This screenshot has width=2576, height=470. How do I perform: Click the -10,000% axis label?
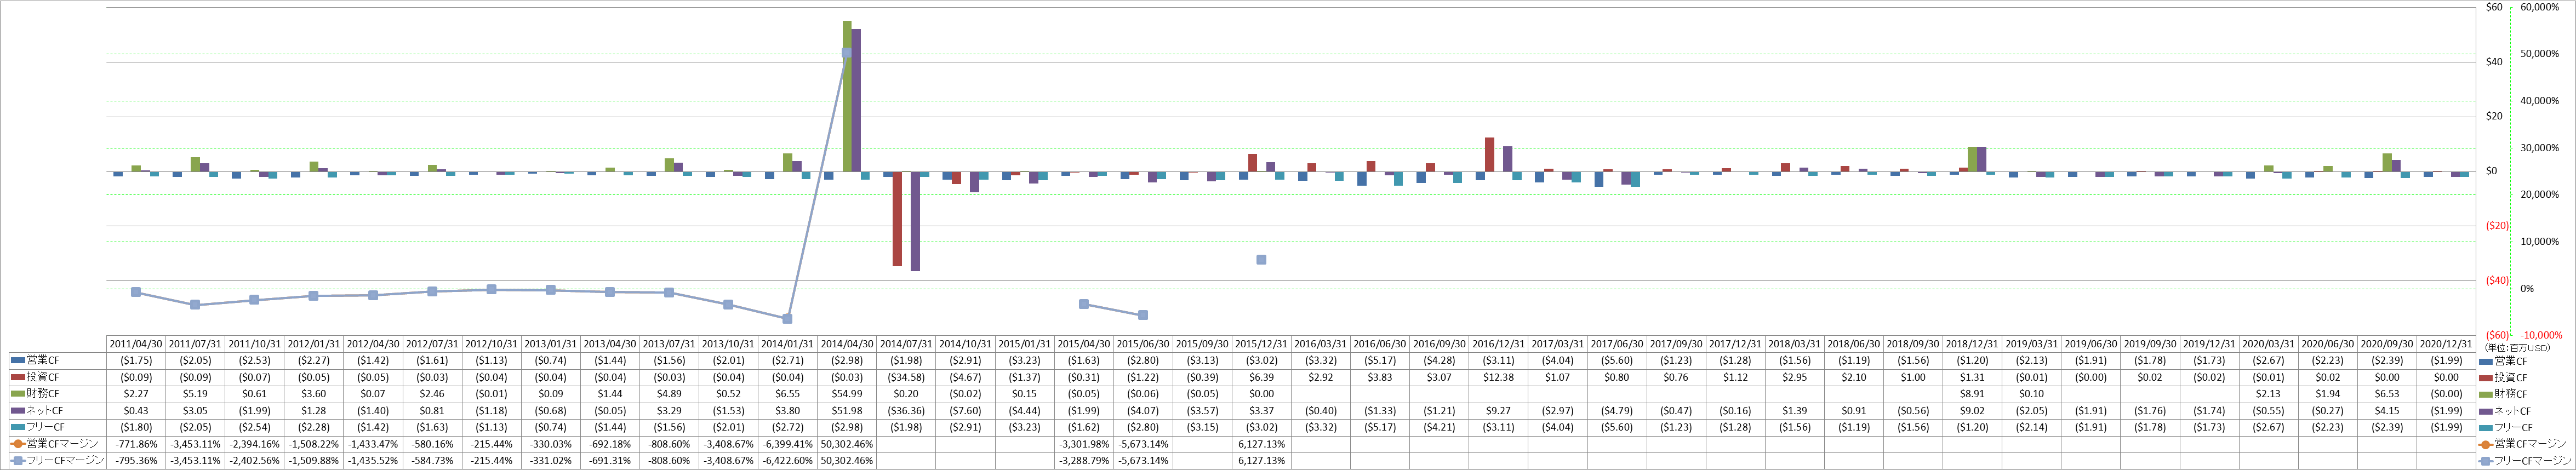click(2540, 335)
